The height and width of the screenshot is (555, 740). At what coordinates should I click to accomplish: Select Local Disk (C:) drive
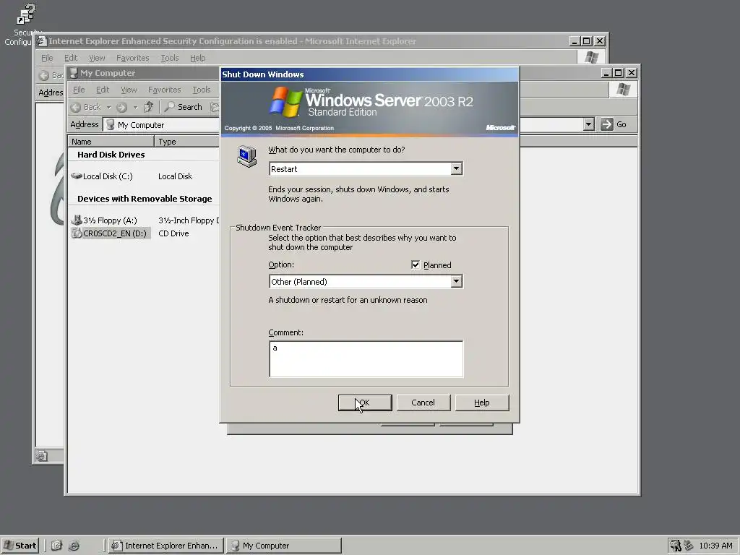point(102,176)
